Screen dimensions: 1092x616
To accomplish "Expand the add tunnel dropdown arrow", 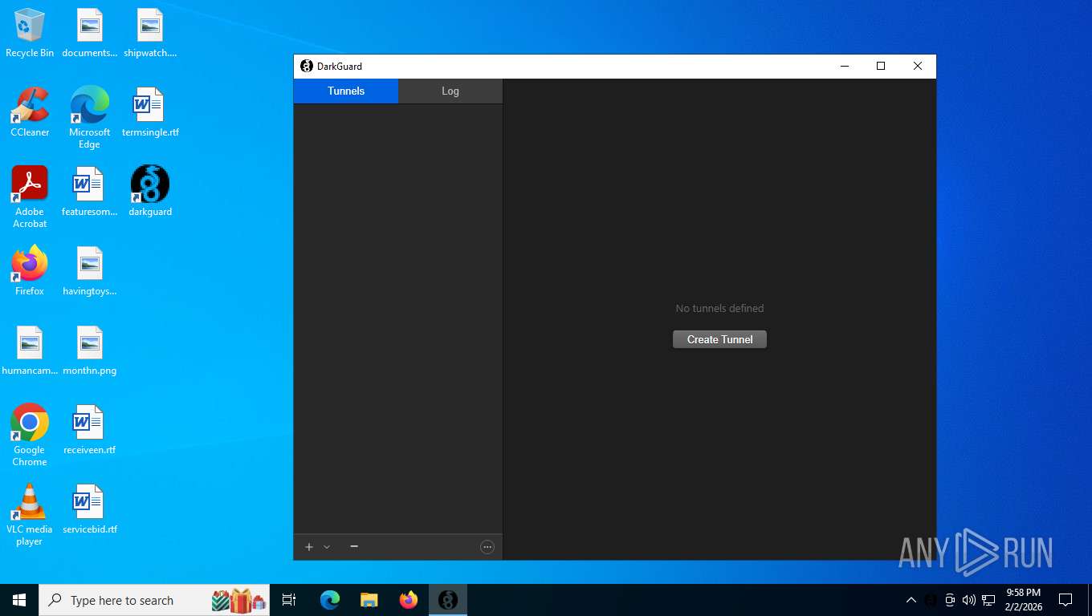I will (327, 547).
